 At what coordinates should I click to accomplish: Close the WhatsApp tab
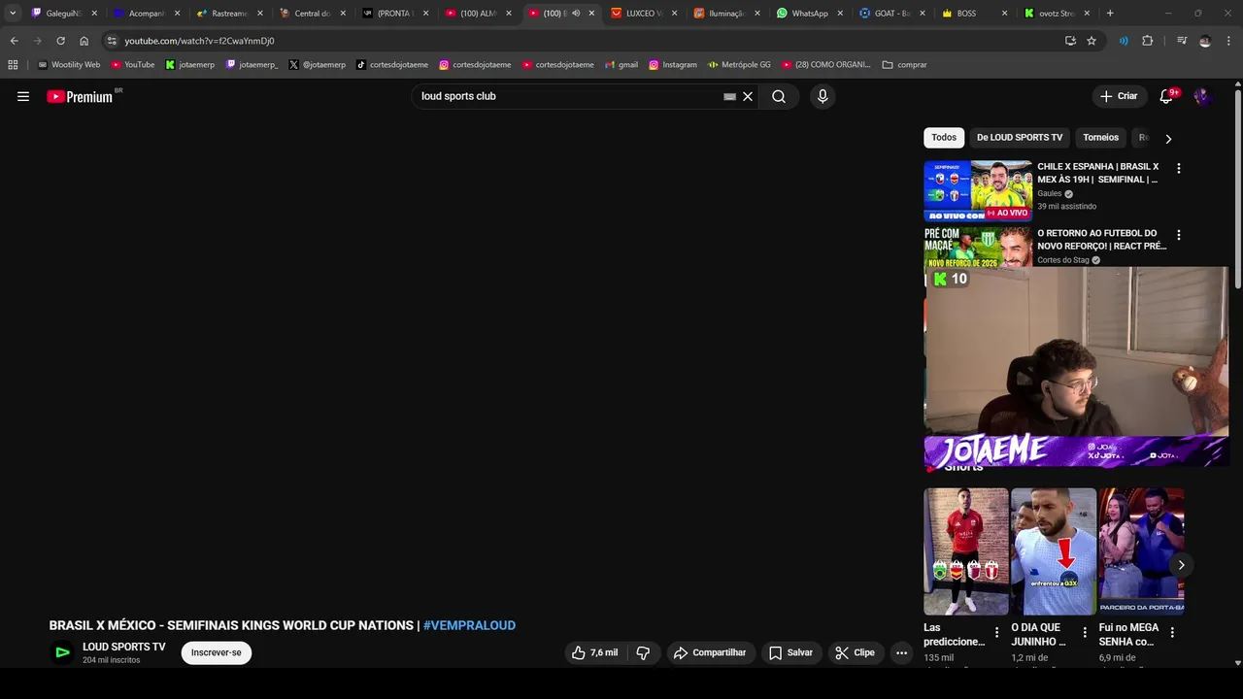pyautogui.click(x=840, y=14)
